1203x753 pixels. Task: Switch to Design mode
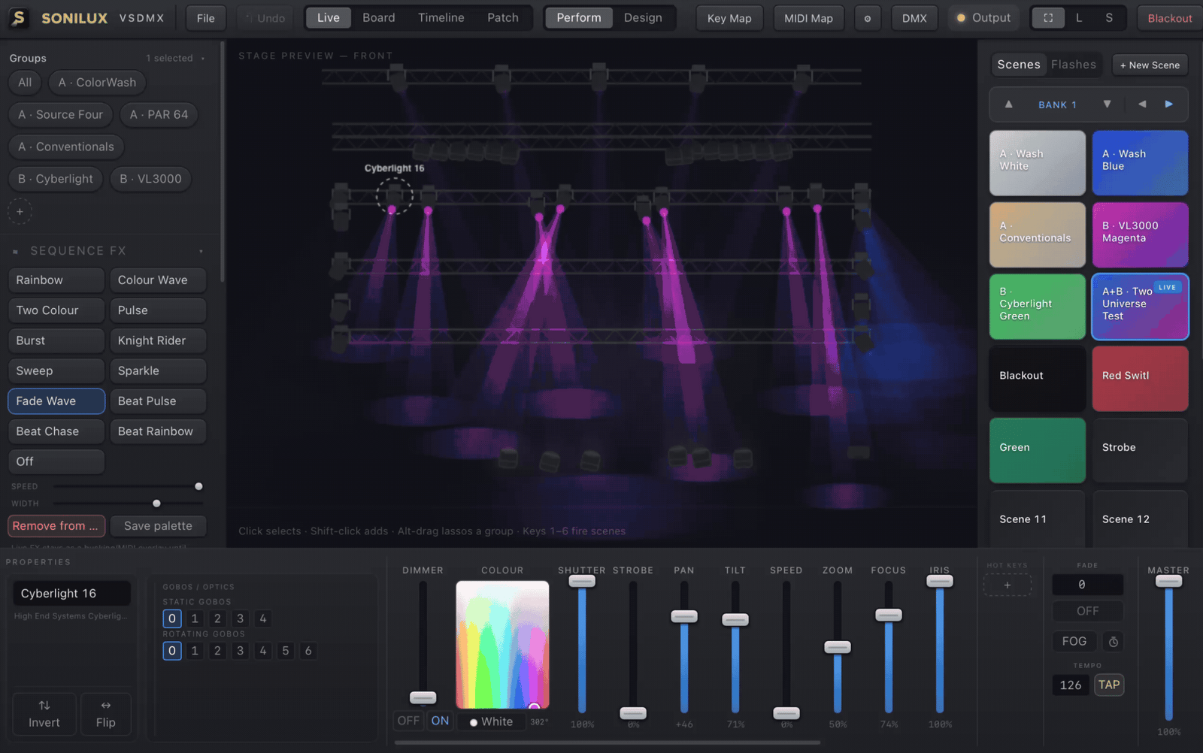point(643,18)
